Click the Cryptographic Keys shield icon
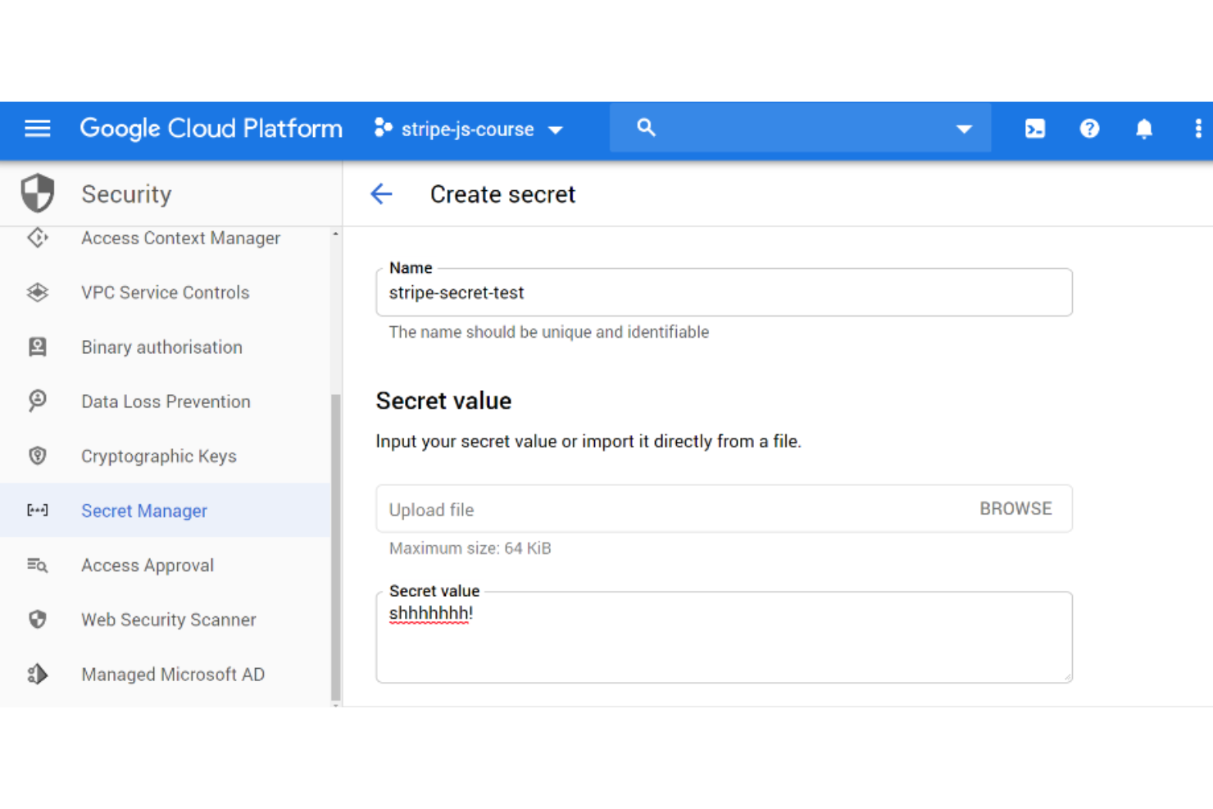The image size is (1213, 809). pos(38,456)
